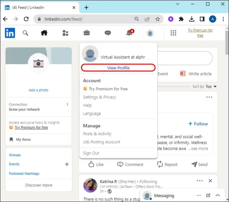Click the browser forward arrow

[16, 19]
